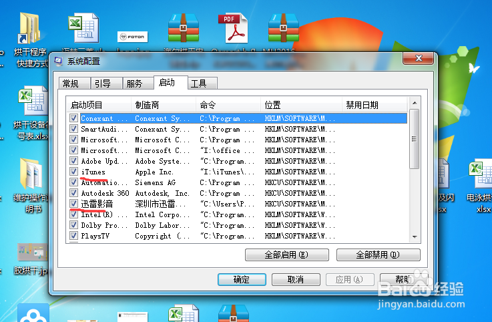Select the Excel file icon at desktop bottom
The height and width of the screenshot is (322, 492).
(184, 313)
